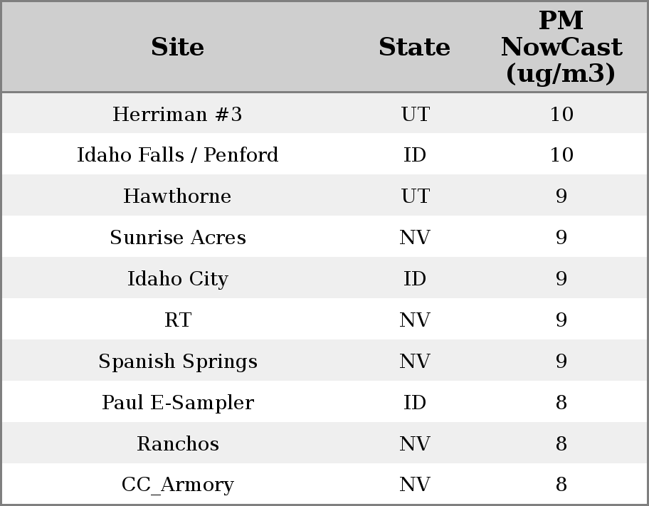Screen dimensions: 649x506
Task: Select the Sunrise Acres row
Action: pos(177,238)
